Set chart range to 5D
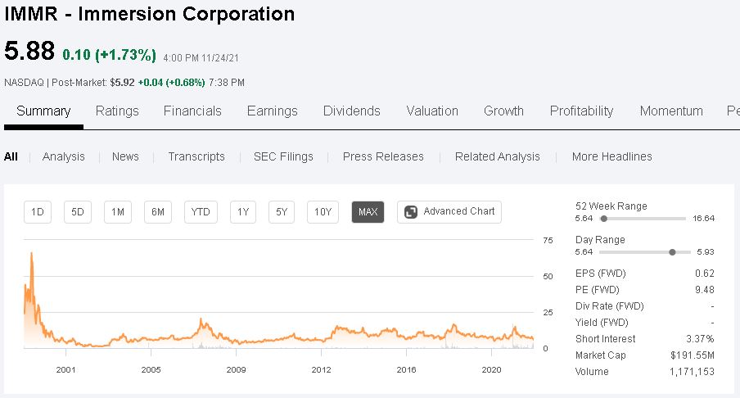 (x=78, y=212)
